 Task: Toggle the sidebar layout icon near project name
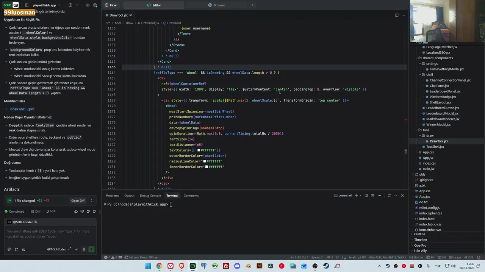(x=27, y=5)
